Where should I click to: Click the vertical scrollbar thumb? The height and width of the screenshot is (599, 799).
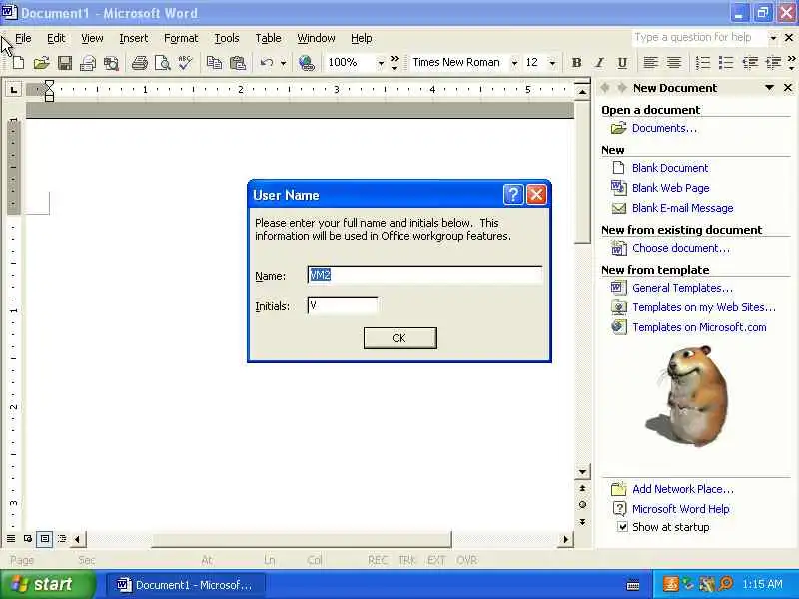pyautogui.click(x=582, y=172)
